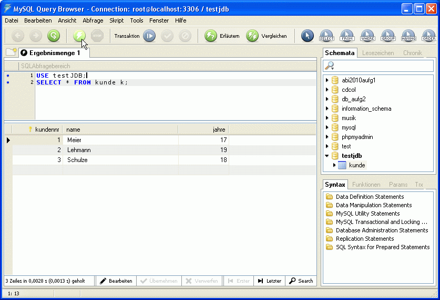Select the SELECT clause builder tool
Viewport: 440px width, 300px height.
click(326, 36)
